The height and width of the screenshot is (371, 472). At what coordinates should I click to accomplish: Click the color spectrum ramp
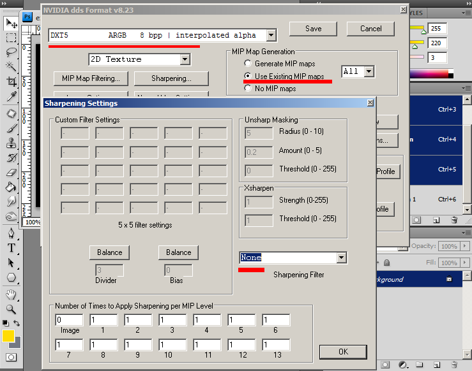(431, 73)
